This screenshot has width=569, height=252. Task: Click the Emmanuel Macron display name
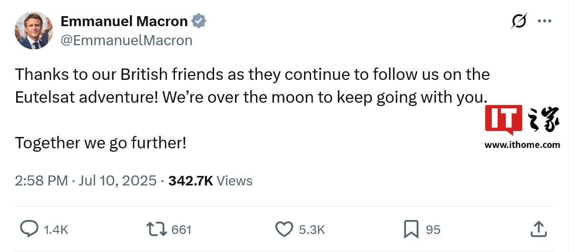pos(124,21)
